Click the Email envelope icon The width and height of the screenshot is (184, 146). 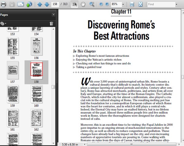coord(21,4)
